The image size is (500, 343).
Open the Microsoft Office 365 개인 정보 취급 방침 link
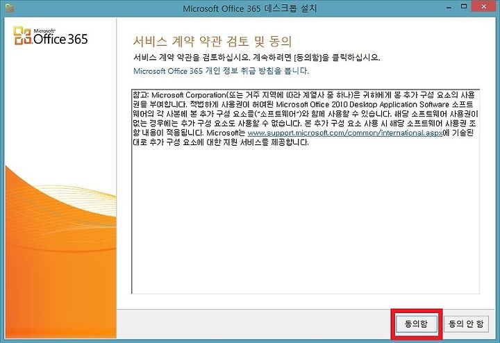[221, 71]
